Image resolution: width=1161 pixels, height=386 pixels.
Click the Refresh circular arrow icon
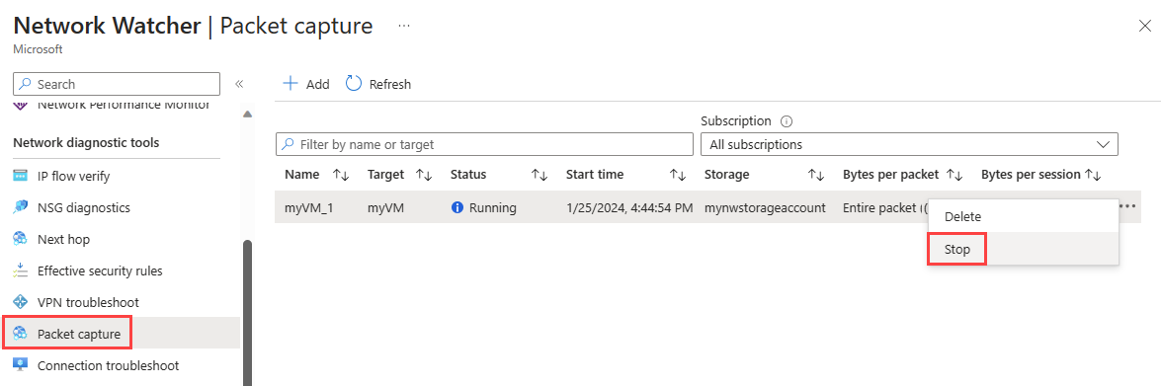pyautogui.click(x=354, y=84)
